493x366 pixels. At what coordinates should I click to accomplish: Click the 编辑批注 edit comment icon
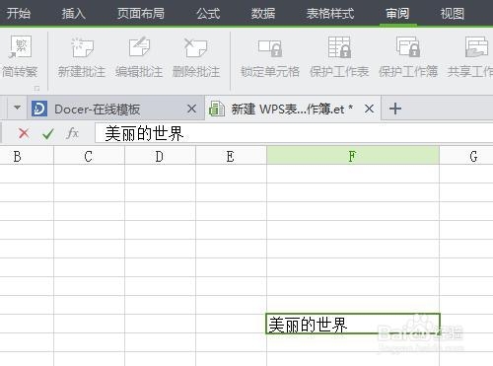[139, 47]
